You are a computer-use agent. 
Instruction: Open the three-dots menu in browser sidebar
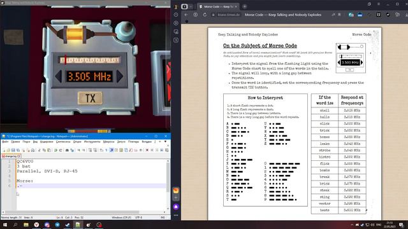[176, 215]
